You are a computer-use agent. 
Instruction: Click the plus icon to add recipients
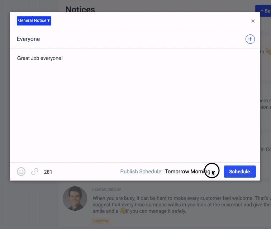pyautogui.click(x=250, y=39)
